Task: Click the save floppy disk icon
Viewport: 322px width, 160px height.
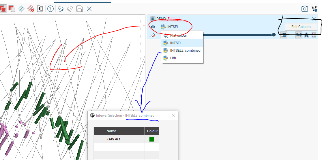Action: [x=80, y=9]
